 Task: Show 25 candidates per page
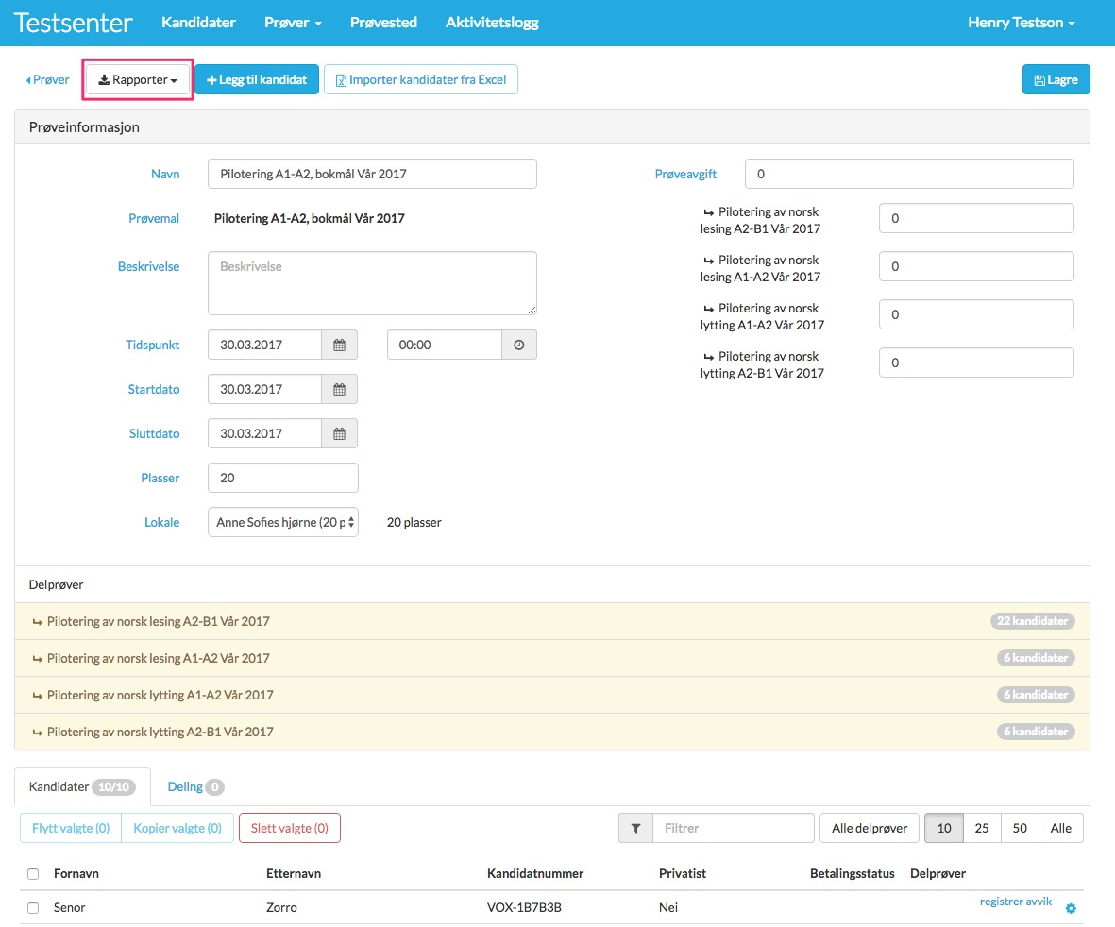(x=982, y=828)
